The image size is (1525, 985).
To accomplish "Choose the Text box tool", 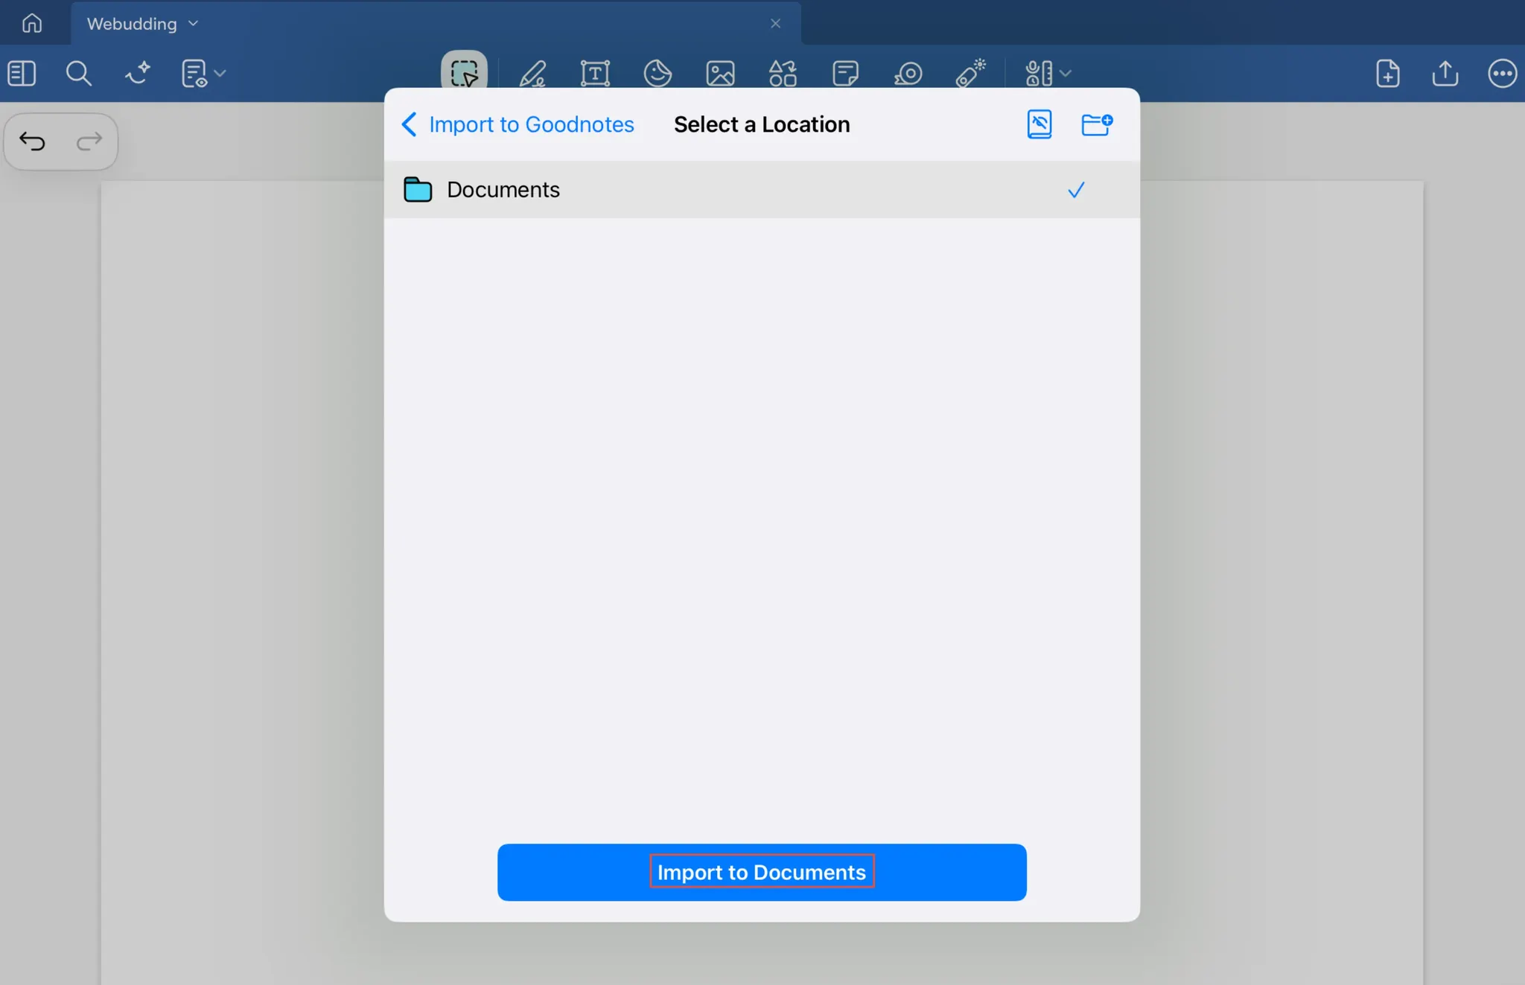I will 595,73.
